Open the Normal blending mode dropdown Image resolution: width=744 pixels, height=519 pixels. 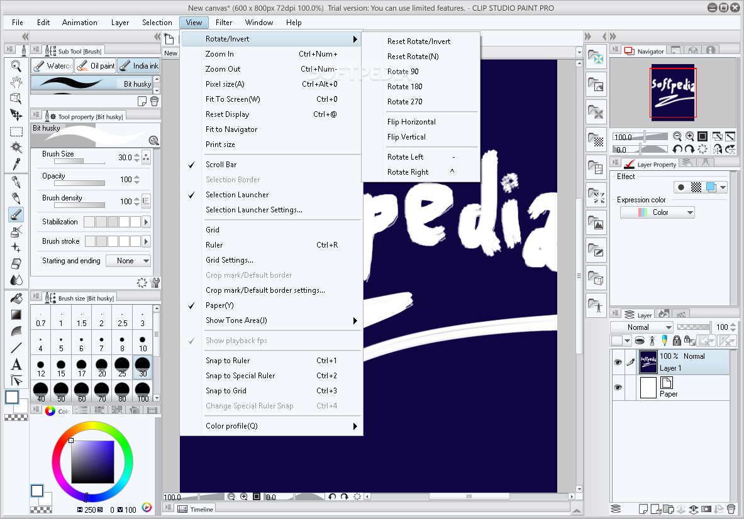point(641,327)
